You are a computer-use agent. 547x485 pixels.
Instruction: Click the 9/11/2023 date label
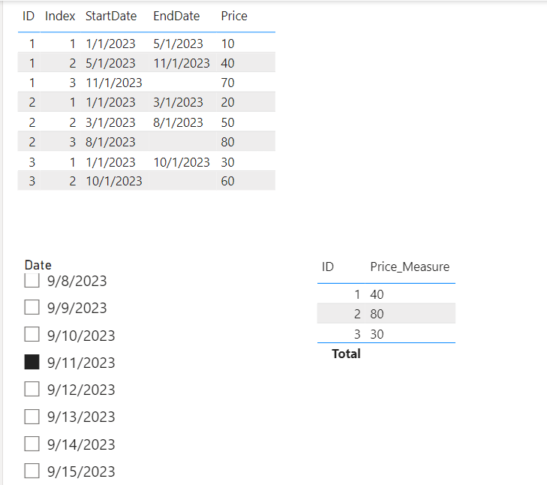81,363
